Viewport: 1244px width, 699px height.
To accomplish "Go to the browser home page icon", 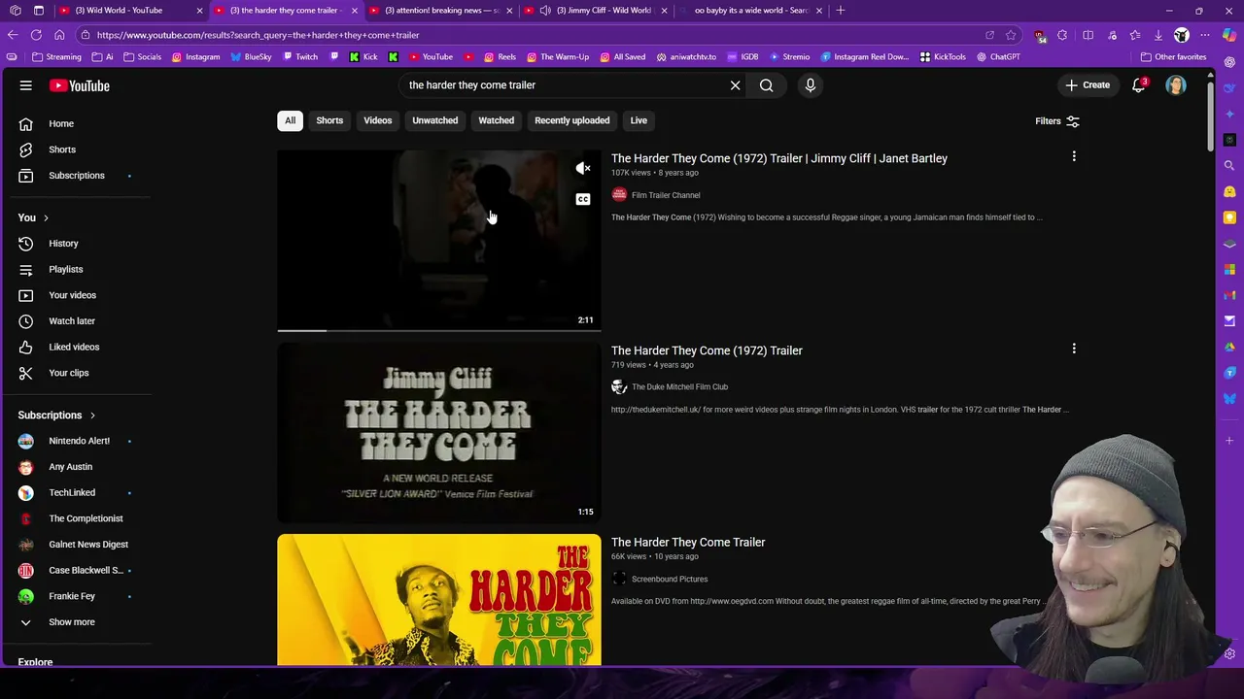I will point(59,35).
